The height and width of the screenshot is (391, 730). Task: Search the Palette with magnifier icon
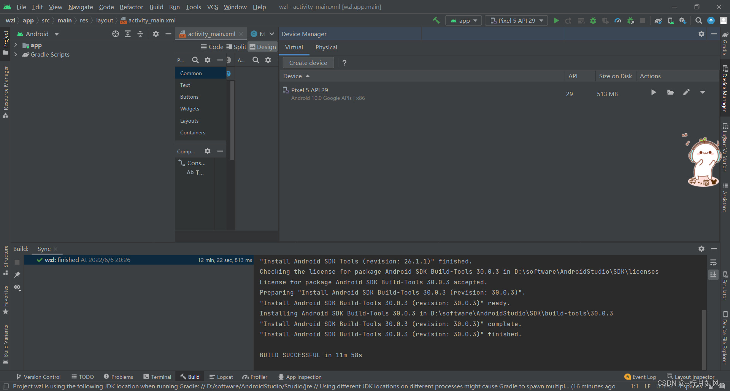click(195, 60)
